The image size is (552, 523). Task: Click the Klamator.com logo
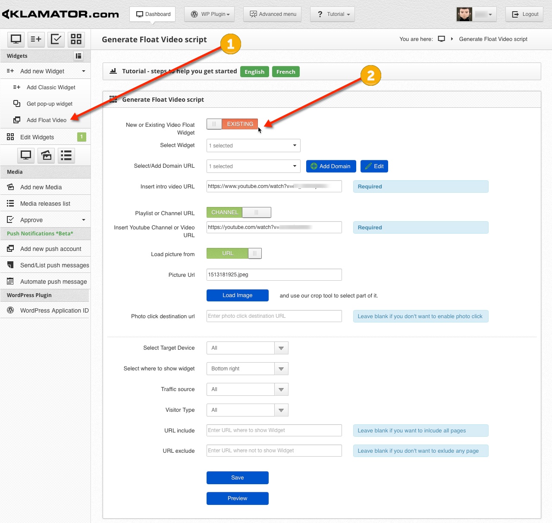click(x=61, y=14)
